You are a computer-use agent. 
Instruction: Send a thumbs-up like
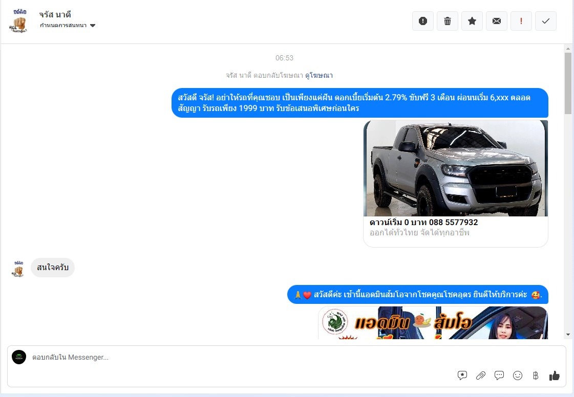554,376
